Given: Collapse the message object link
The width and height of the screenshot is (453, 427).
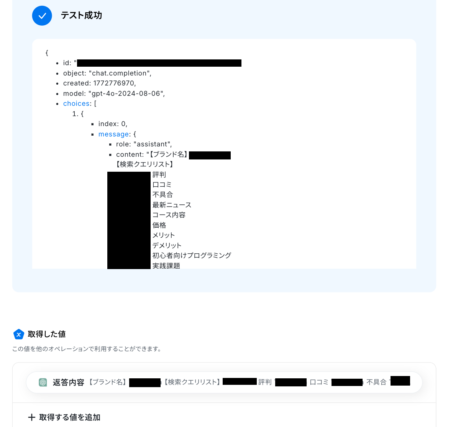Looking at the screenshot, I should (x=113, y=134).
